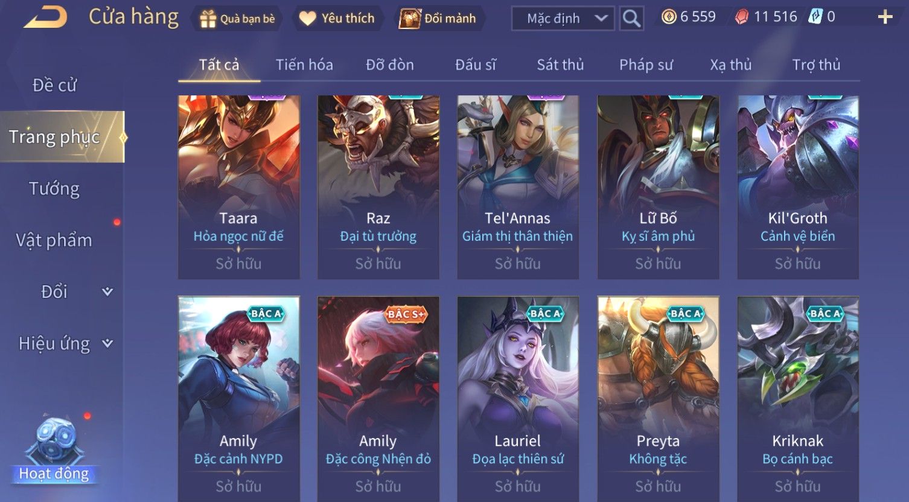Screen dimensions: 909x502
Task: Switch to the Pháp sư tab
Action: [646, 65]
